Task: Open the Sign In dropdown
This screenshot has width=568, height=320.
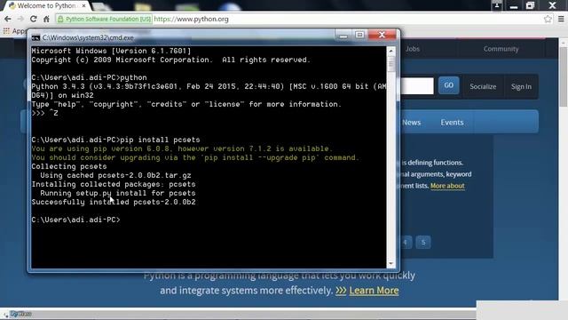Action: click(521, 86)
